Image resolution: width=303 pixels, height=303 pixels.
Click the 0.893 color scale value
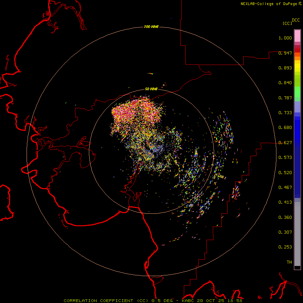pyautogui.click(x=285, y=68)
